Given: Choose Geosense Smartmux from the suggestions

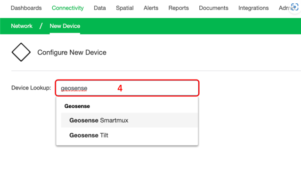Looking at the screenshot, I should pyautogui.click(x=130, y=120).
